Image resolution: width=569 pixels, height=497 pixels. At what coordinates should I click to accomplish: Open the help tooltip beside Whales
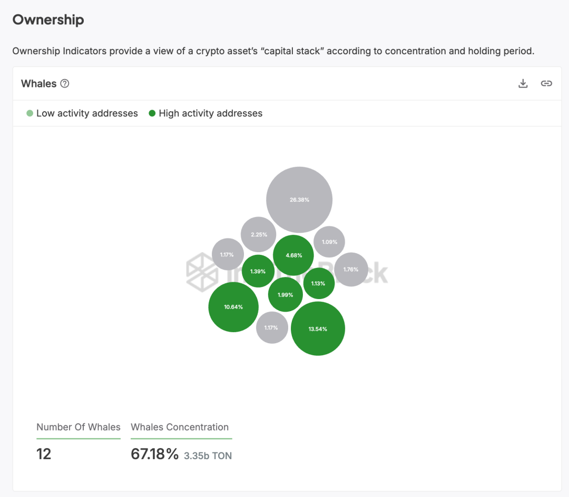(x=65, y=83)
